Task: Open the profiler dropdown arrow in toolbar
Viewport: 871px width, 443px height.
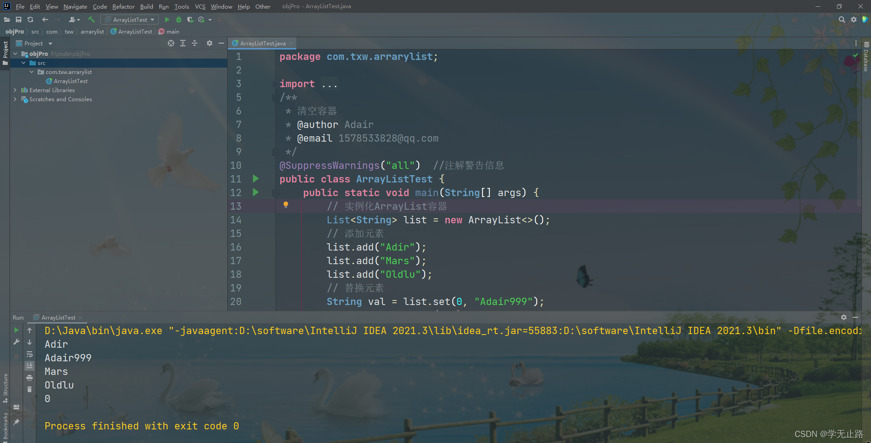Action: (x=210, y=20)
